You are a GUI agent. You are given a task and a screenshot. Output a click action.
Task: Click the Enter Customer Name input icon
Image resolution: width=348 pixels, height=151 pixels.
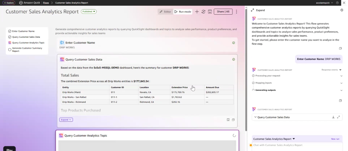pos(62,43)
